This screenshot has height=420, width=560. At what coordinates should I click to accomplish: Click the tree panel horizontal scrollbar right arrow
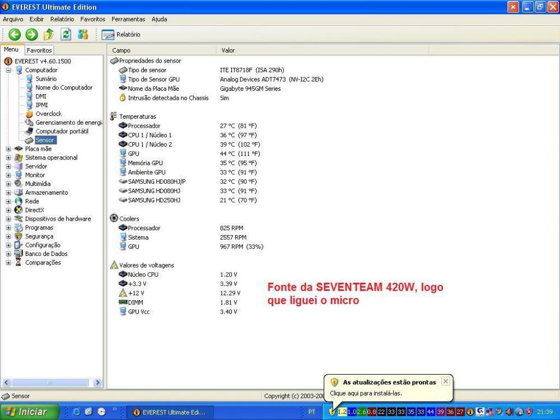[97, 383]
